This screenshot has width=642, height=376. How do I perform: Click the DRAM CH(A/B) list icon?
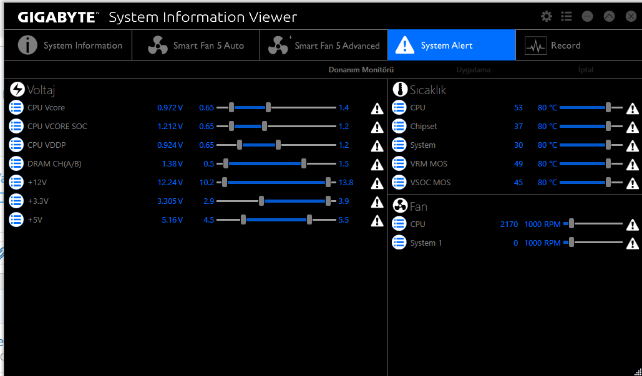(x=16, y=163)
